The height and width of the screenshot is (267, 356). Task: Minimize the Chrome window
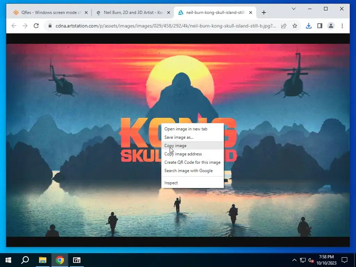point(310,9)
